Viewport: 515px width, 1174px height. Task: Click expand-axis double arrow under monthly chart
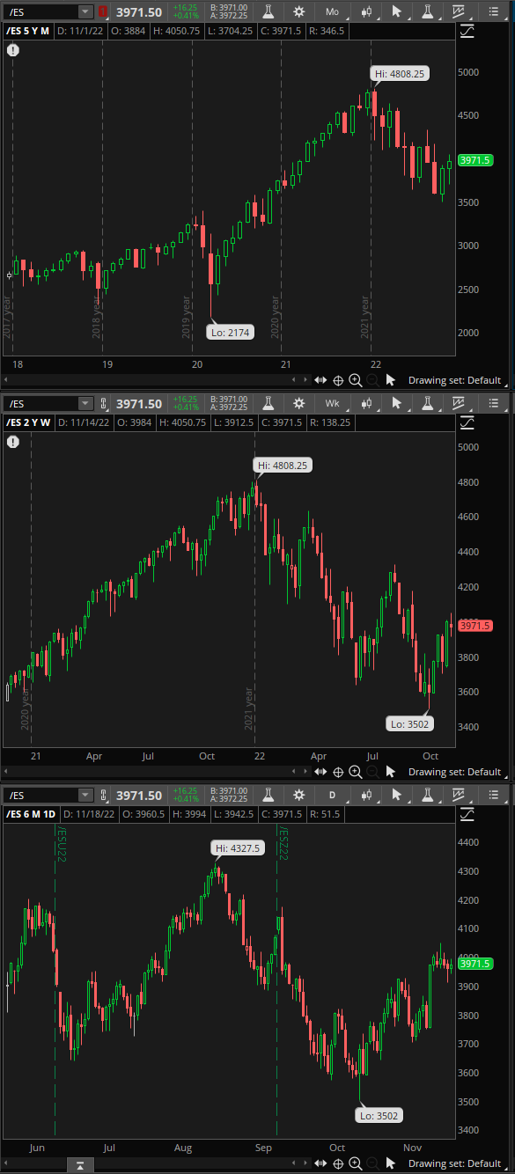pos(320,380)
